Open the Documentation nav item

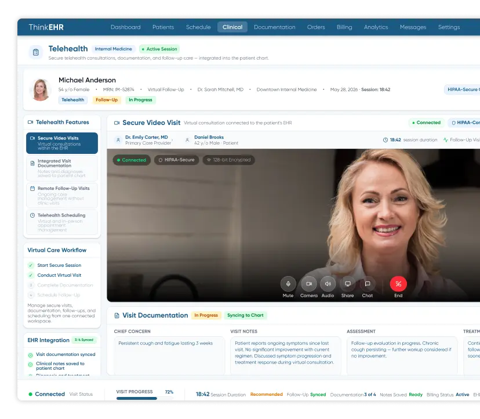point(275,27)
